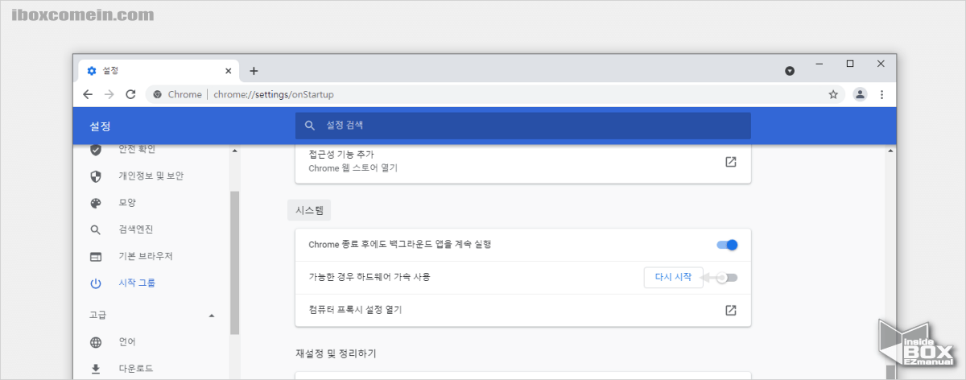Select 모양 in sidebar
This screenshot has width=966, height=380.
click(127, 203)
